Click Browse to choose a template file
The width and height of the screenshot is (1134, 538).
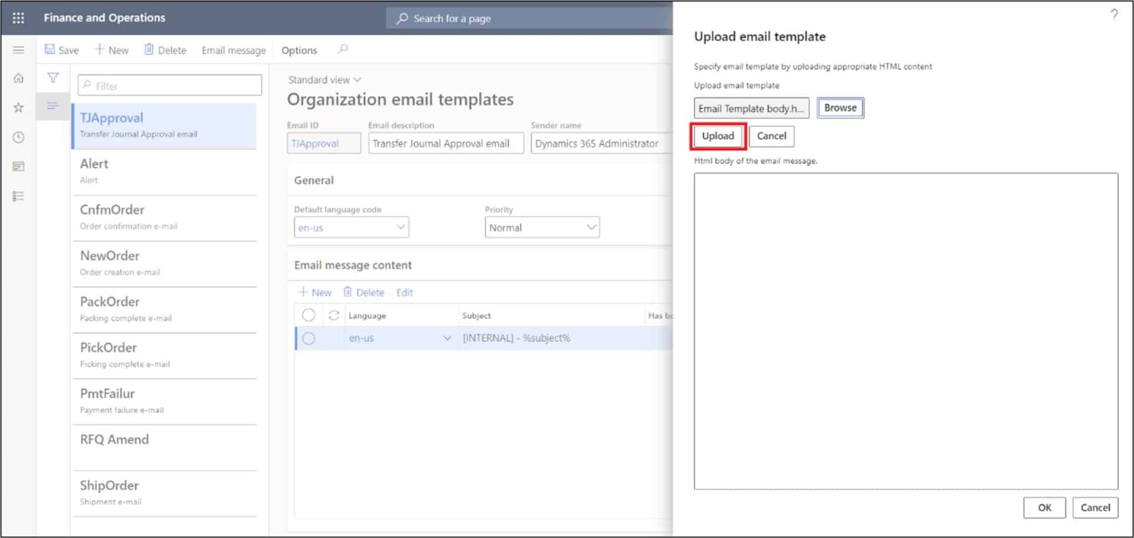(x=839, y=107)
